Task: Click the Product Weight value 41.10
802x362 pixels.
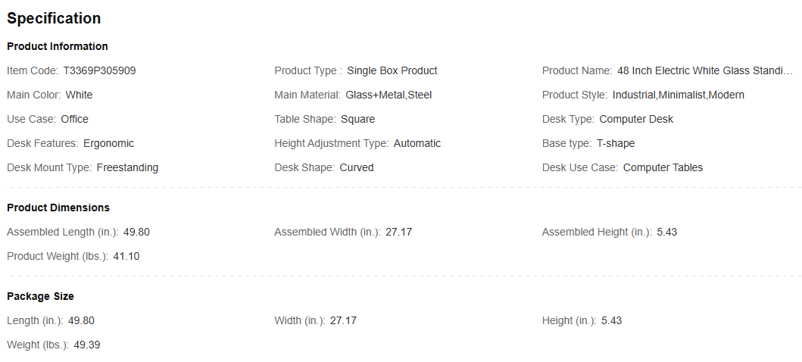Action: coord(126,256)
